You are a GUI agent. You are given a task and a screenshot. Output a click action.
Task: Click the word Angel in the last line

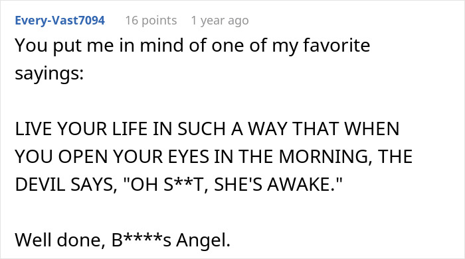coord(203,240)
